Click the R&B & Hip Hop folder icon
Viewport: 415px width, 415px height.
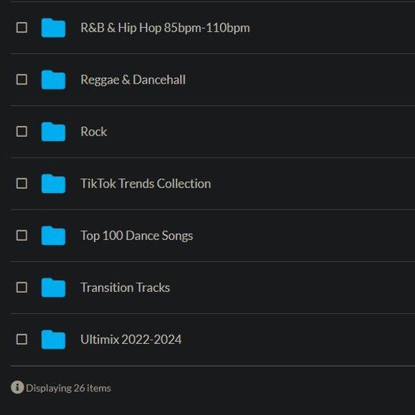(53, 28)
